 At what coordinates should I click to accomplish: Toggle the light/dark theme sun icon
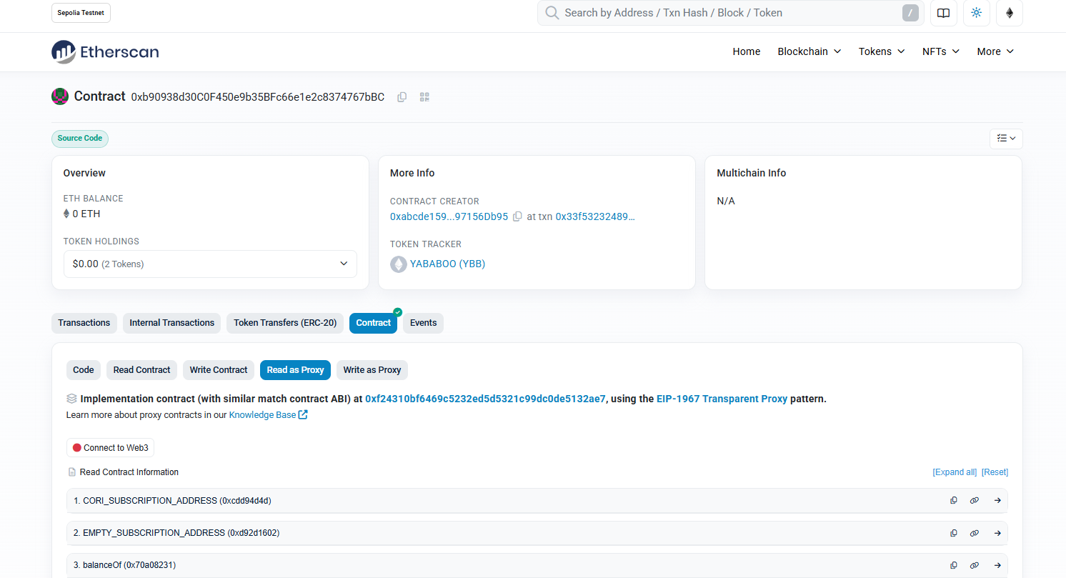(x=977, y=13)
